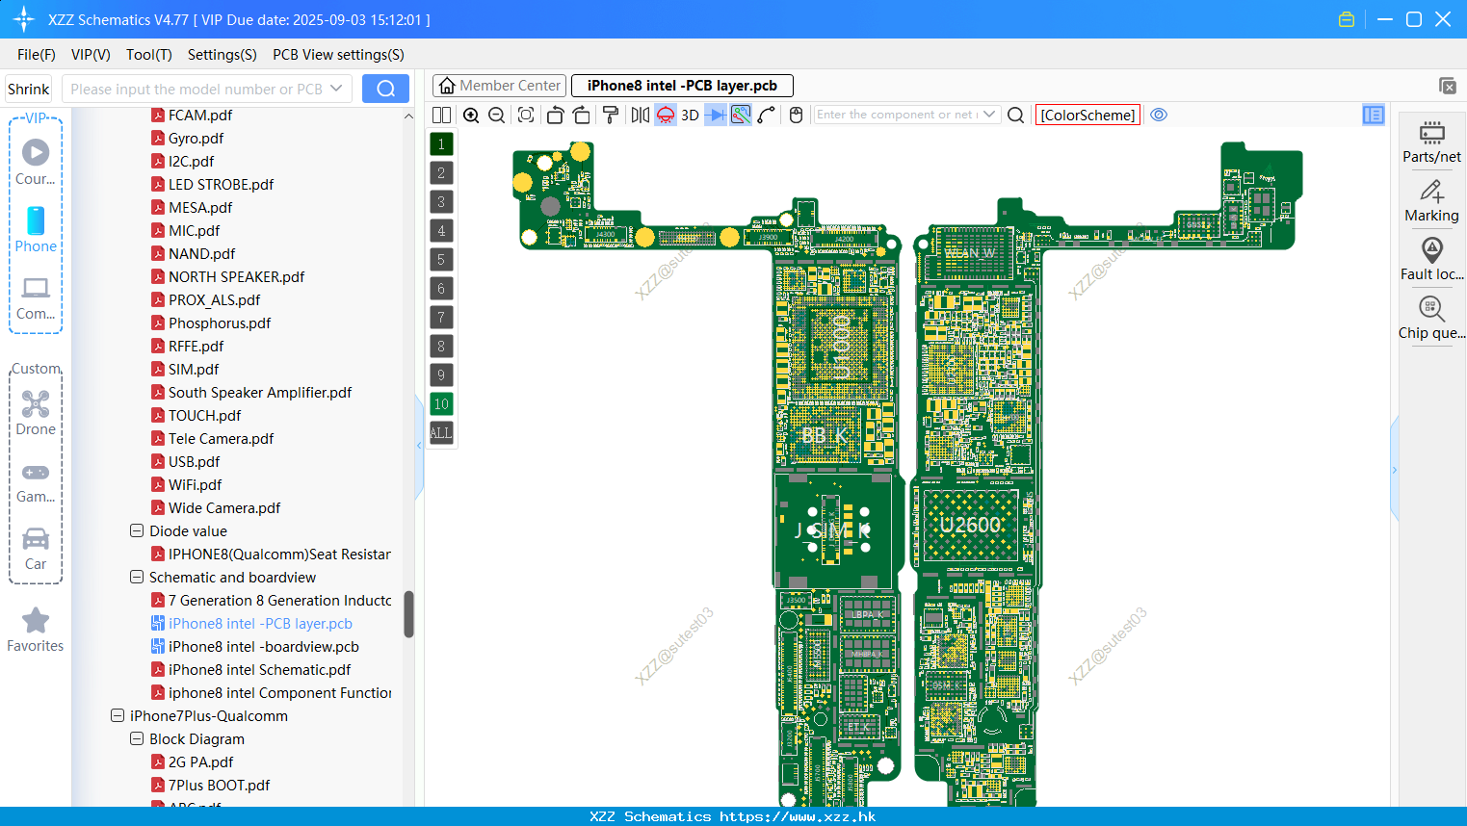Switch to 3D view

[690, 115]
